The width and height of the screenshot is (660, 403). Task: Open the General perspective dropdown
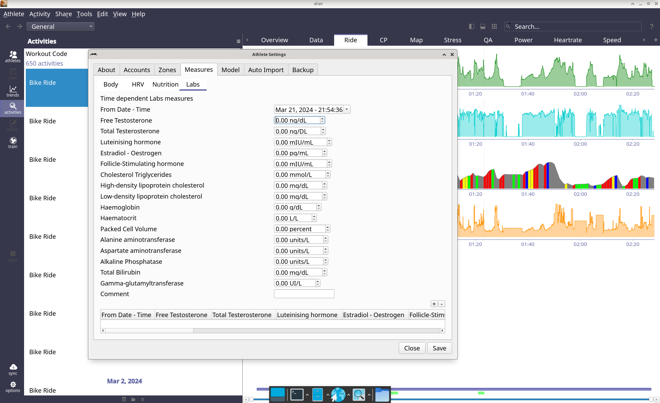click(60, 26)
